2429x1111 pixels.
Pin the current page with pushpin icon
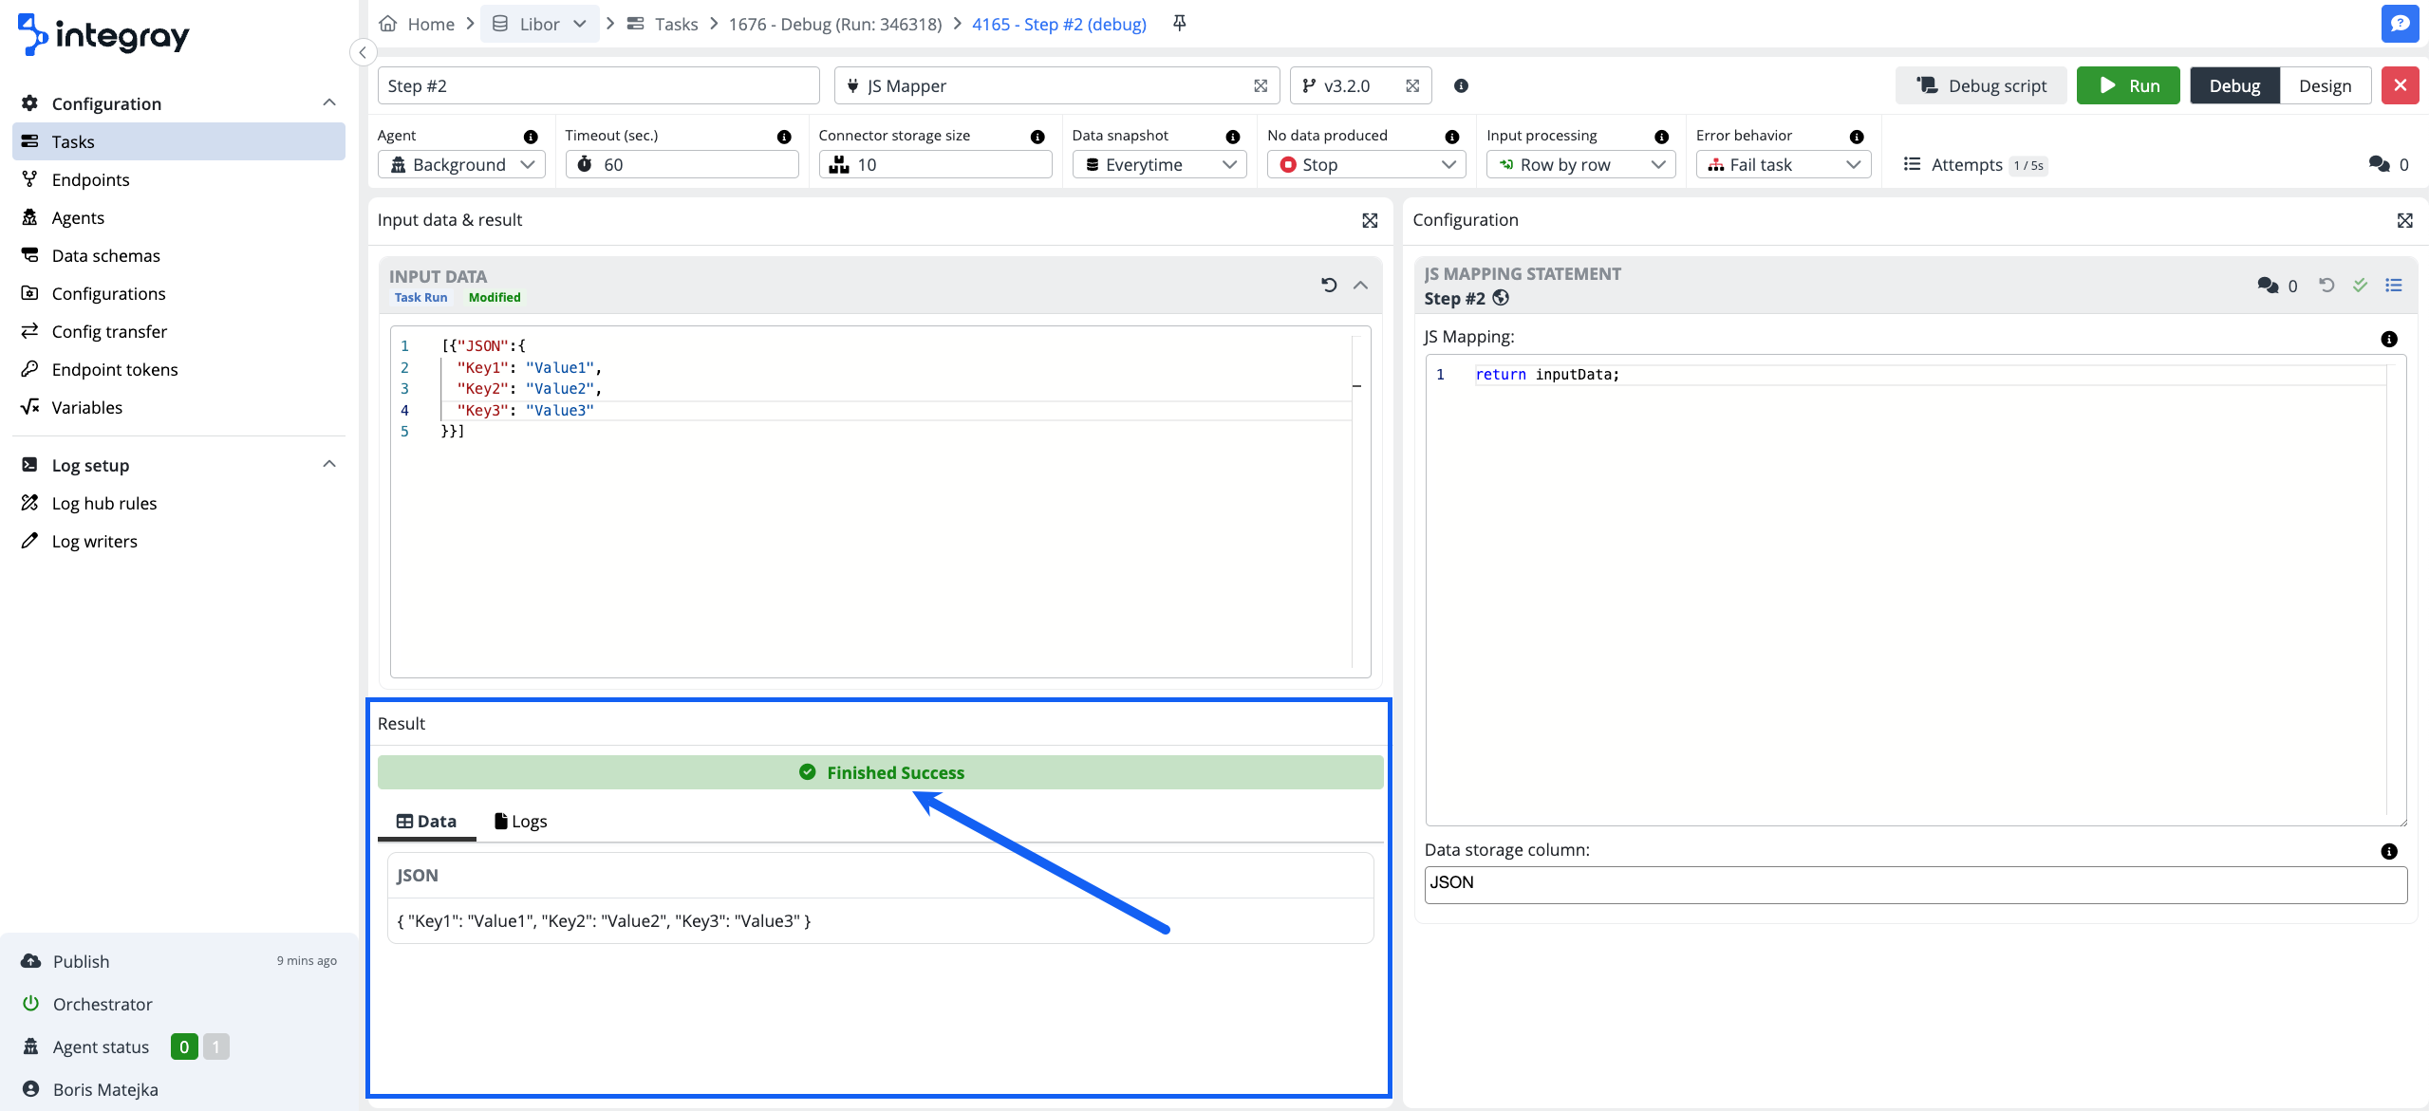(x=1179, y=24)
